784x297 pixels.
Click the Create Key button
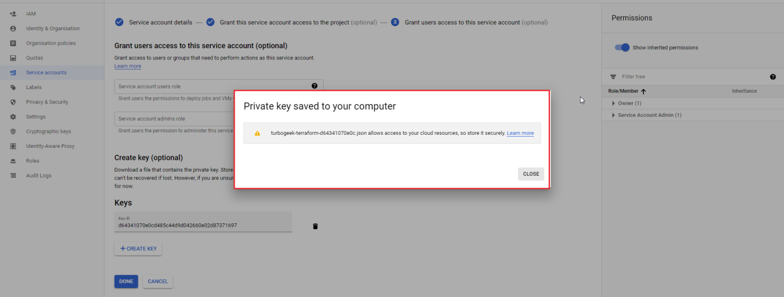tap(138, 248)
